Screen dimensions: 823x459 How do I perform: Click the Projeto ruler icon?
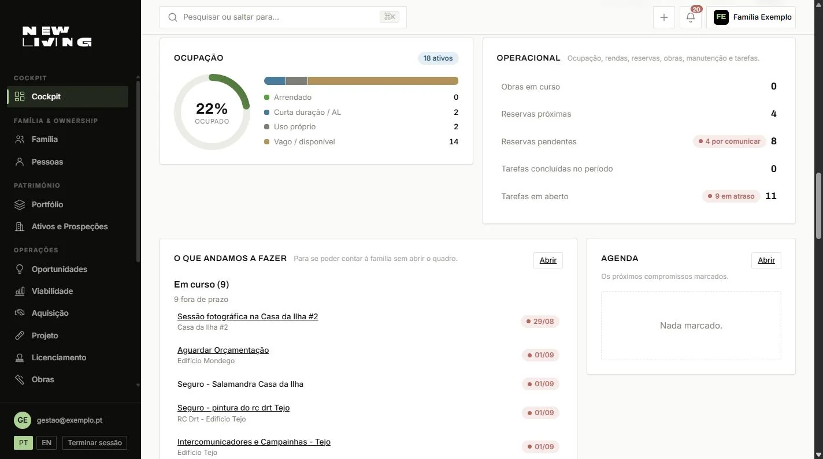tap(20, 335)
